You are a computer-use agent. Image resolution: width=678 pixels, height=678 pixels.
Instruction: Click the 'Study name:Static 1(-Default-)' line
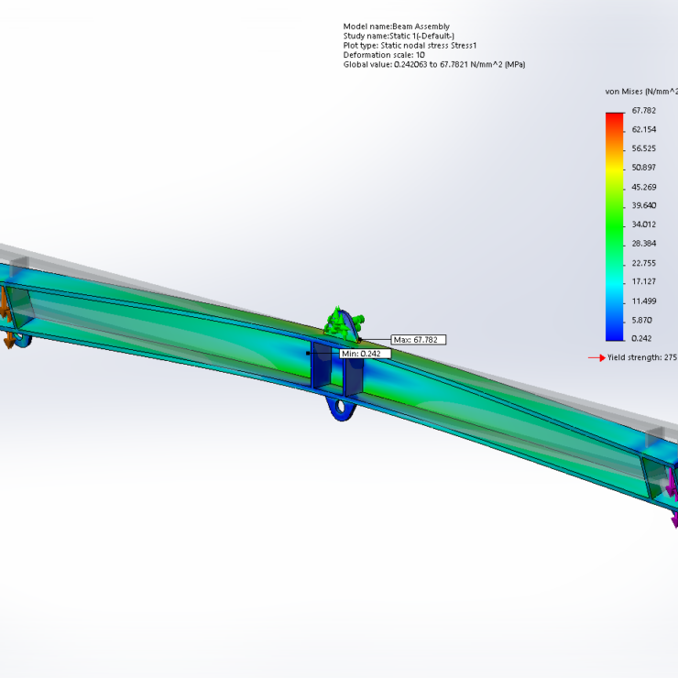pyautogui.click(x=399, y=36)
